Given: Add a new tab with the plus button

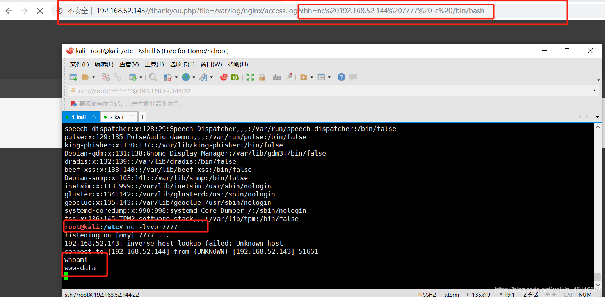Looking at the screenshot, I should [142, 117].
